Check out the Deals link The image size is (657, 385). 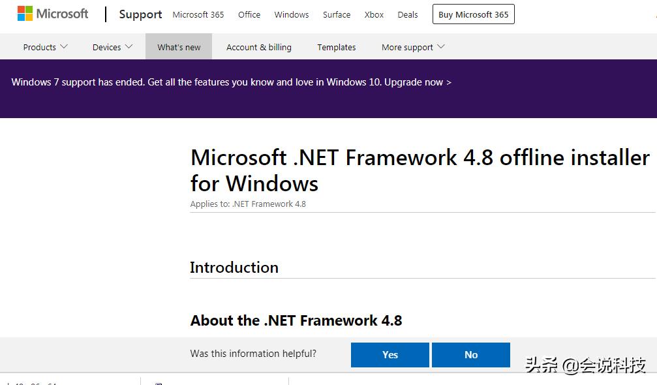[407, 14]
